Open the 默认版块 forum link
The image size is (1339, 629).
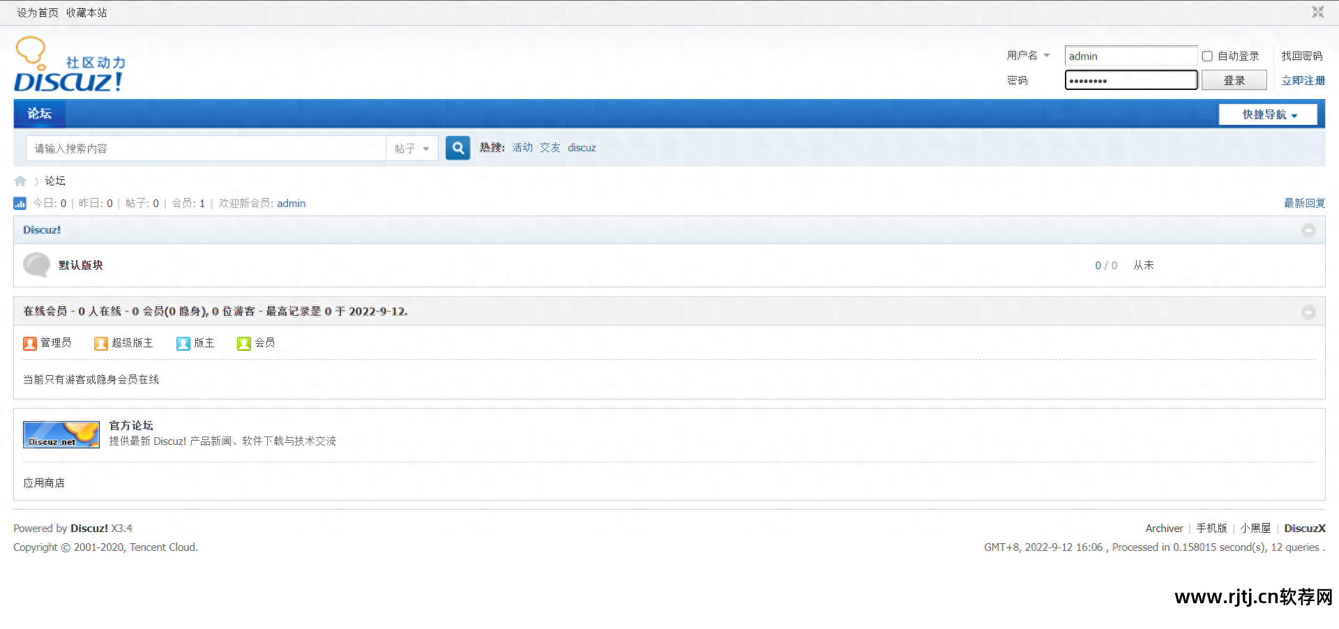[x=81, y=265]
